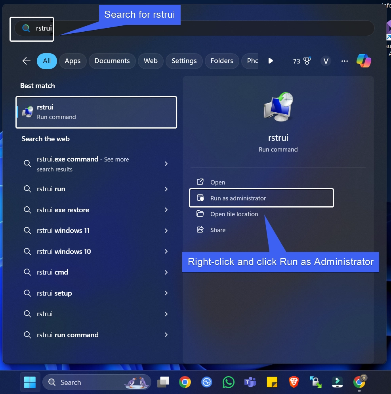Open the second Chrome profile icon
391x394 pixels.
(360, 382)
